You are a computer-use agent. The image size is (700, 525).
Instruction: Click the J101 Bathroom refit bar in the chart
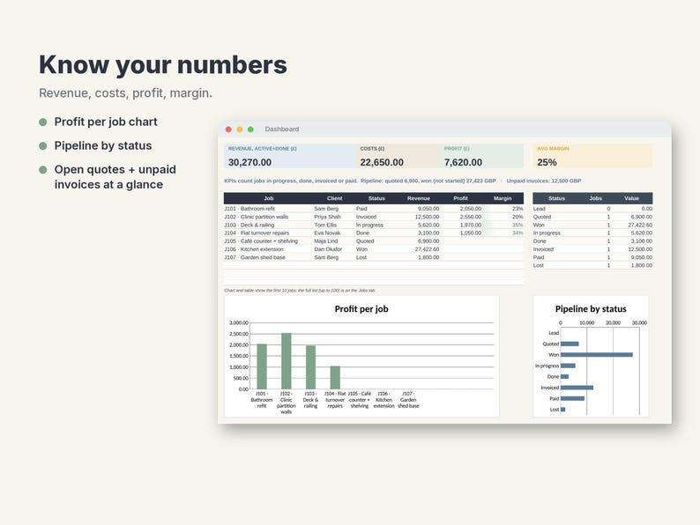click(262, 366)
